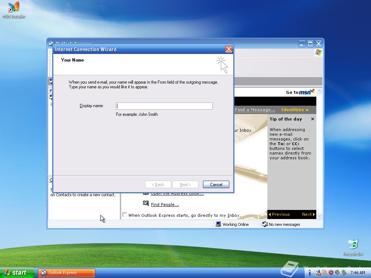
Task: Click the MSN butterfly tray icon
Action: (x=325, y=273)
